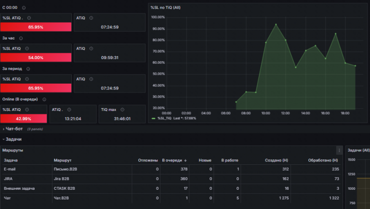Click %SL ATiQ info icon in the За период section
This screenshot has width=370, height=209.
point(27,79)
